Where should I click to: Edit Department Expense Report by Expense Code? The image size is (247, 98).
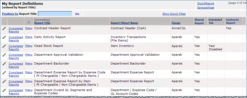pos(4,73)
